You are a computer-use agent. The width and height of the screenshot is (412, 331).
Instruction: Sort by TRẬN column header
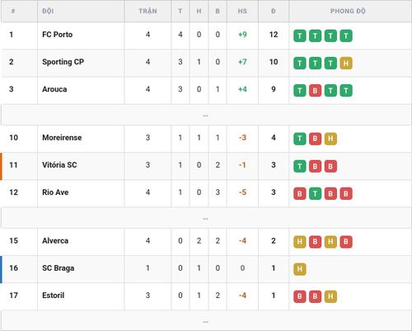(x=147, y=11)
